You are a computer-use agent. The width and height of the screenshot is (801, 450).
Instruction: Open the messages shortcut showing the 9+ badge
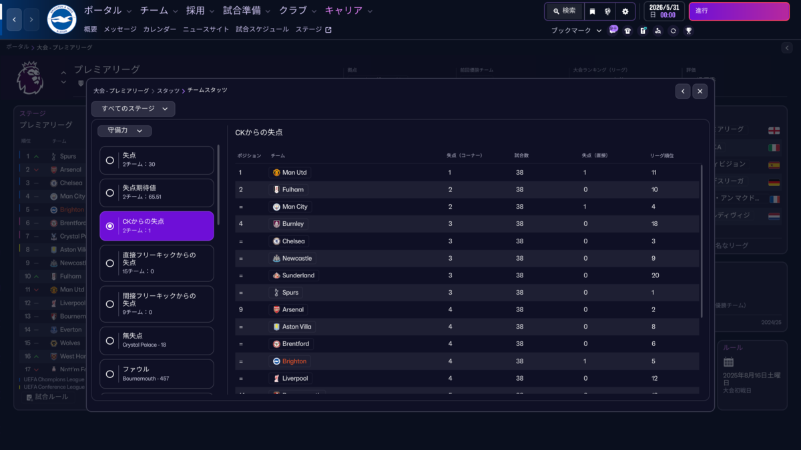point(613,30)
